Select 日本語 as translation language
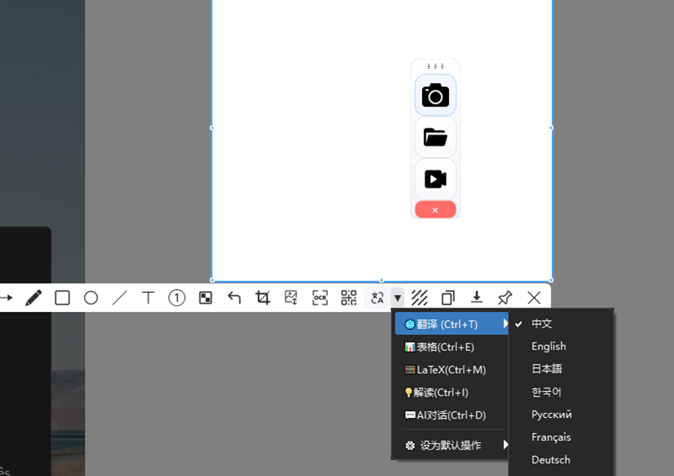674x476 pixels. coord(561,369)
